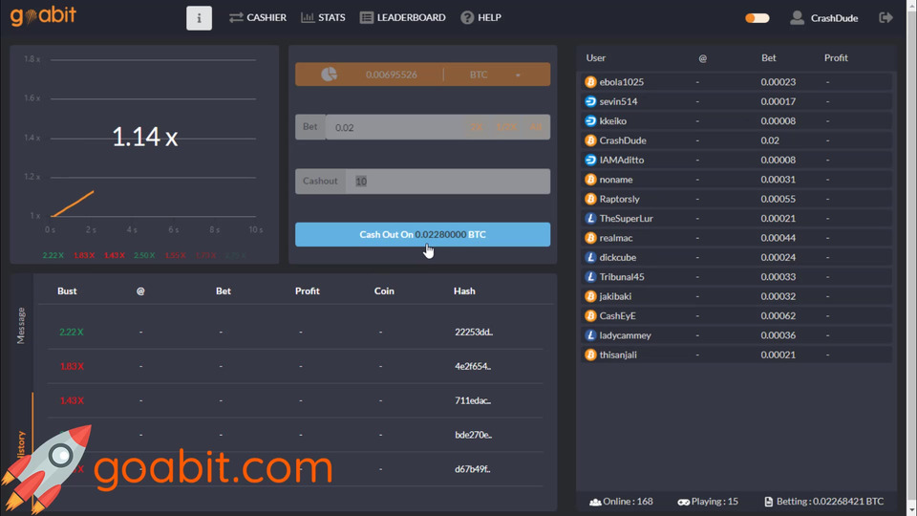917x516 pixels.
Task: Click the CrashDude user avatar icon
Action: coord(797,17)
